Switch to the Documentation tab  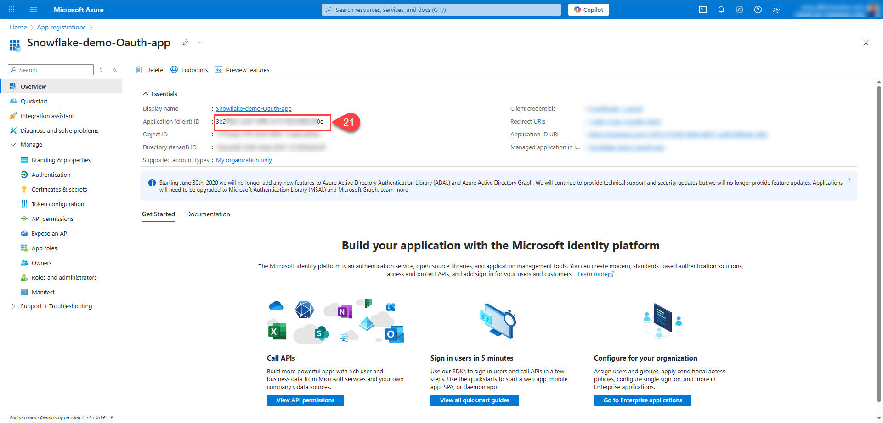click(x=208, y=214)
